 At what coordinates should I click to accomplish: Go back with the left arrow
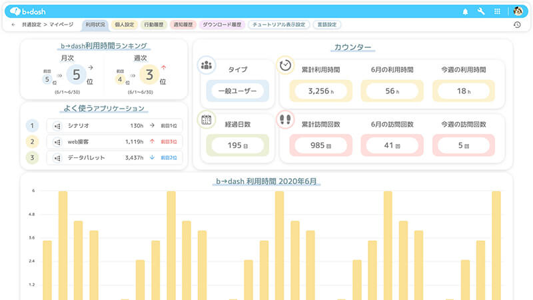(13, 25)
